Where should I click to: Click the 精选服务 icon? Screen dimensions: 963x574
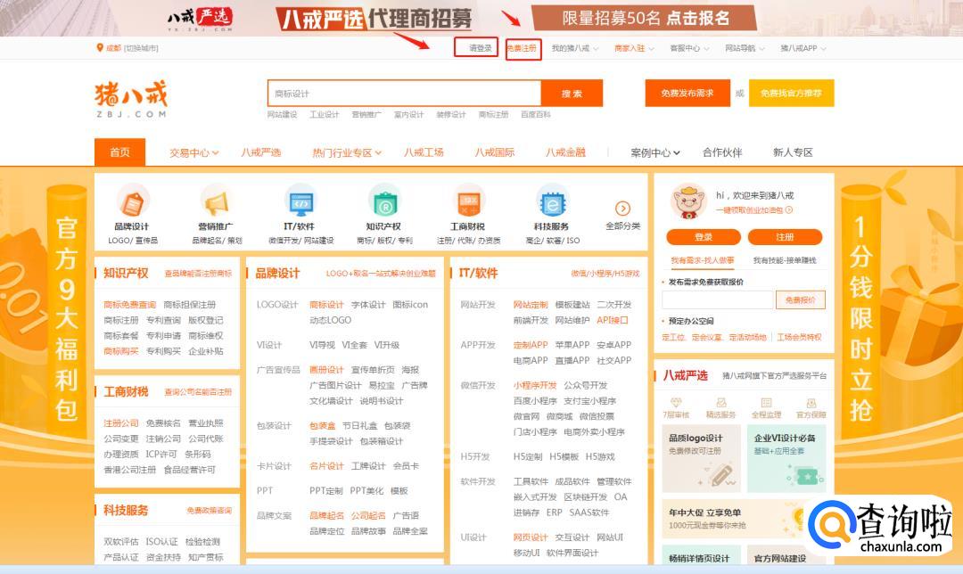pyautogui.click(x=721, y=403)
